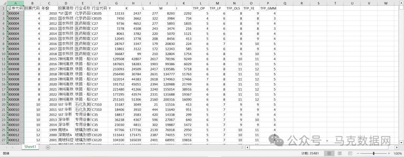Select the TFP_LP header cell

(217, 8)
